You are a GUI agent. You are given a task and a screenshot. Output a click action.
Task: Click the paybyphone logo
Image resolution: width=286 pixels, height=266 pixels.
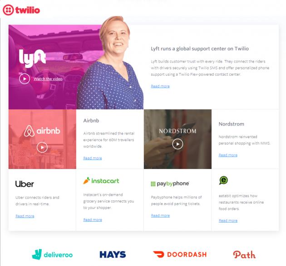point(170,184)
